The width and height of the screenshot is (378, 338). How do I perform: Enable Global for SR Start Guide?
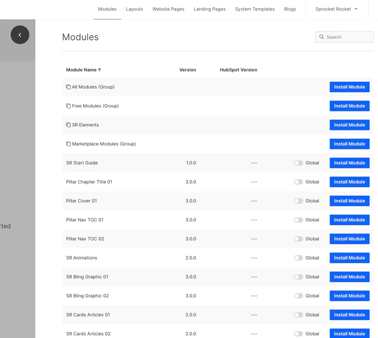point(299,163)
